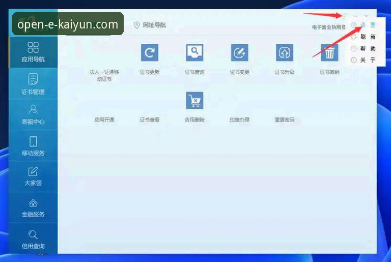Screen dimensions: 391x262
Task: Open the 应用开通 entry
Action: click(104, 120)
